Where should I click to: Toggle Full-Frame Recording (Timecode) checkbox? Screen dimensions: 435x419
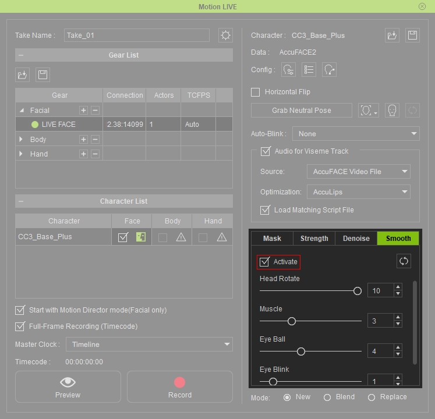point(20,326)
